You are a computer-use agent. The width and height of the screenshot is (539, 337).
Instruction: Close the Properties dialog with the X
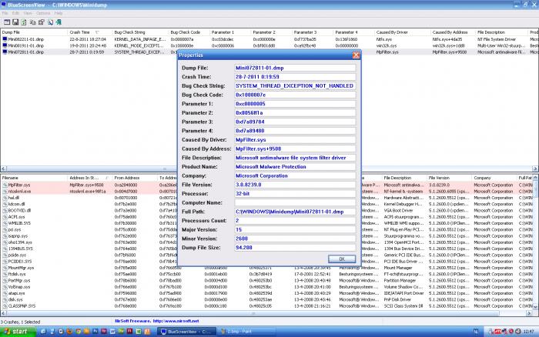click(356, 55)
